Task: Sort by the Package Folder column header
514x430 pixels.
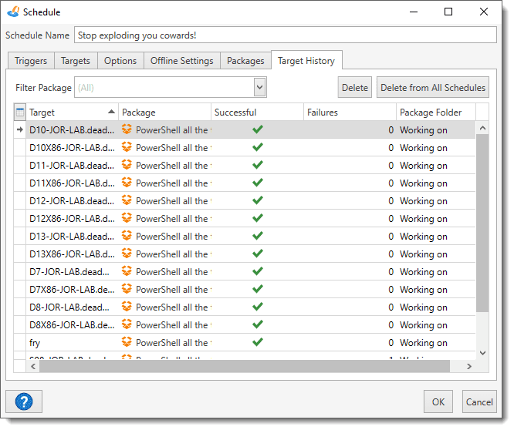Action: click(x=436, y=113)
